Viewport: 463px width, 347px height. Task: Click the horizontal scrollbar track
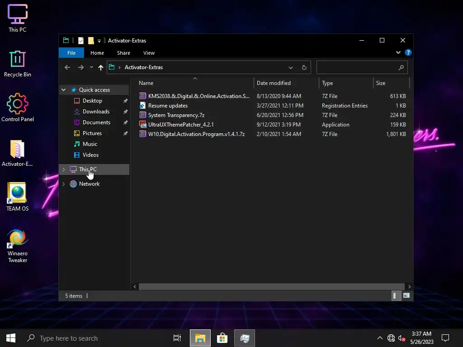[272, 286]
